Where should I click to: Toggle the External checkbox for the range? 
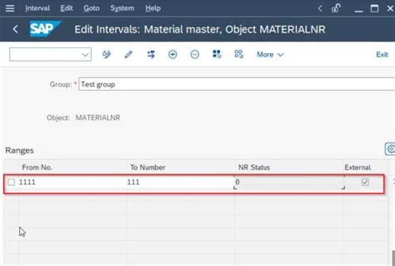365,182
